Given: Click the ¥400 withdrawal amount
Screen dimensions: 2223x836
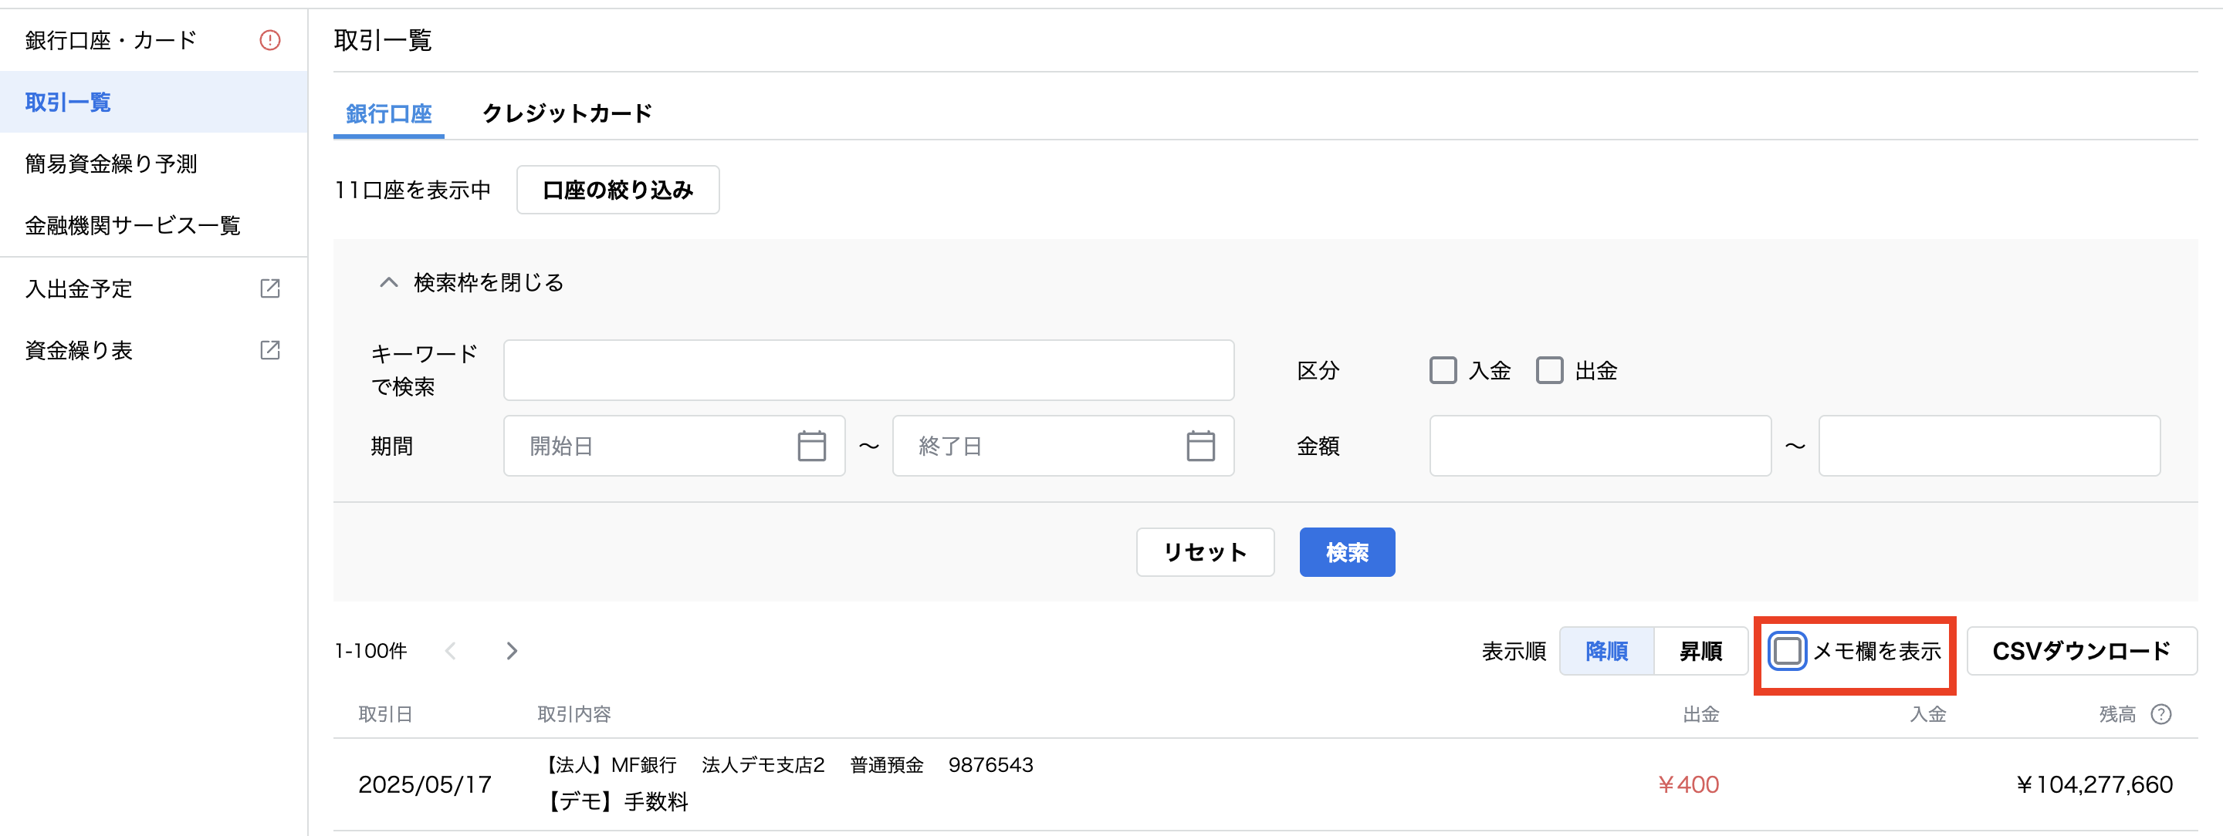Looking at the screenshot, I should (x=1688, y=784).
